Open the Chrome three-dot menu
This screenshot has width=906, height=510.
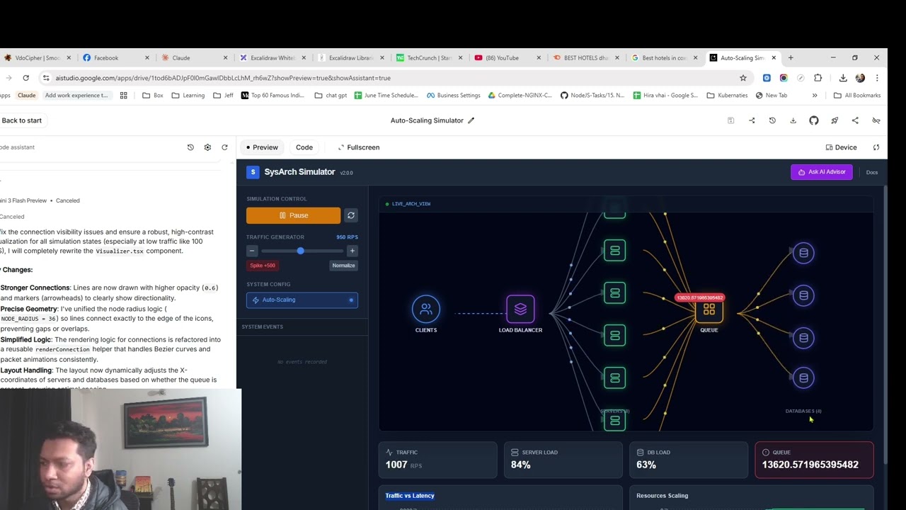(877, 78)
